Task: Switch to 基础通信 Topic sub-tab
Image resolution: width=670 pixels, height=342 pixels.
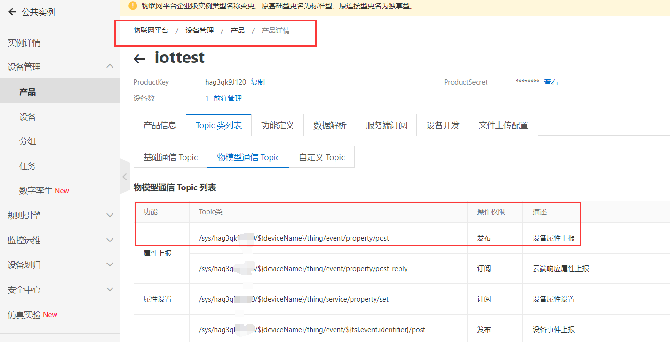Action: pos(170,157)
